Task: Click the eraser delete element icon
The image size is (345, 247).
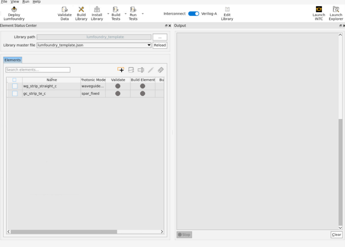Action: [161, 70]
